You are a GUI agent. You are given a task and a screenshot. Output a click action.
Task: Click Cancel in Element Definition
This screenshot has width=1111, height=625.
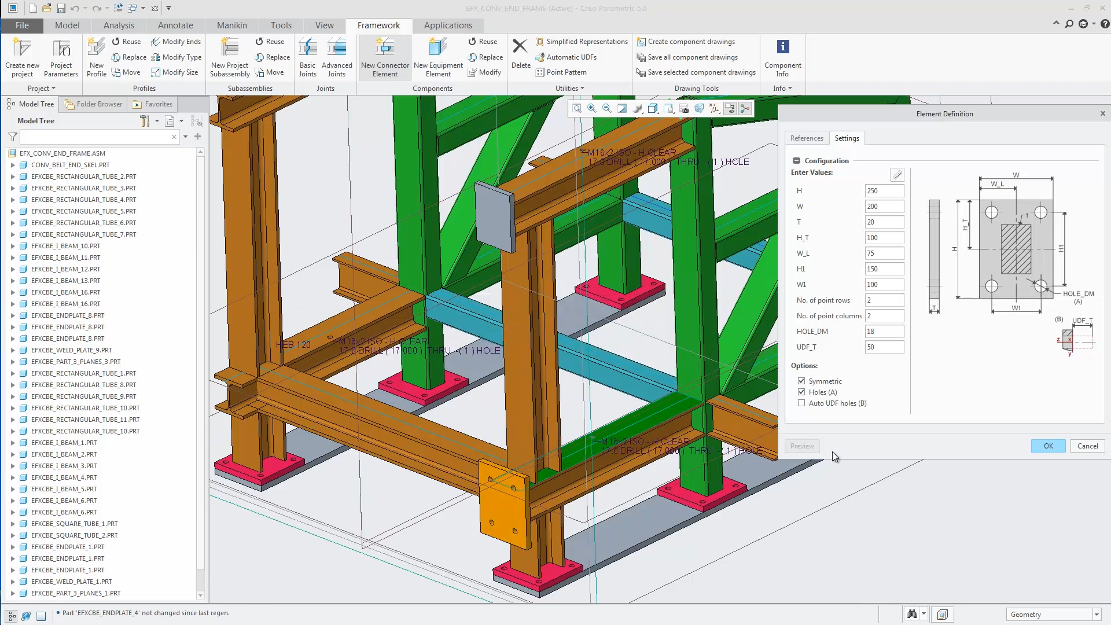1087,446
